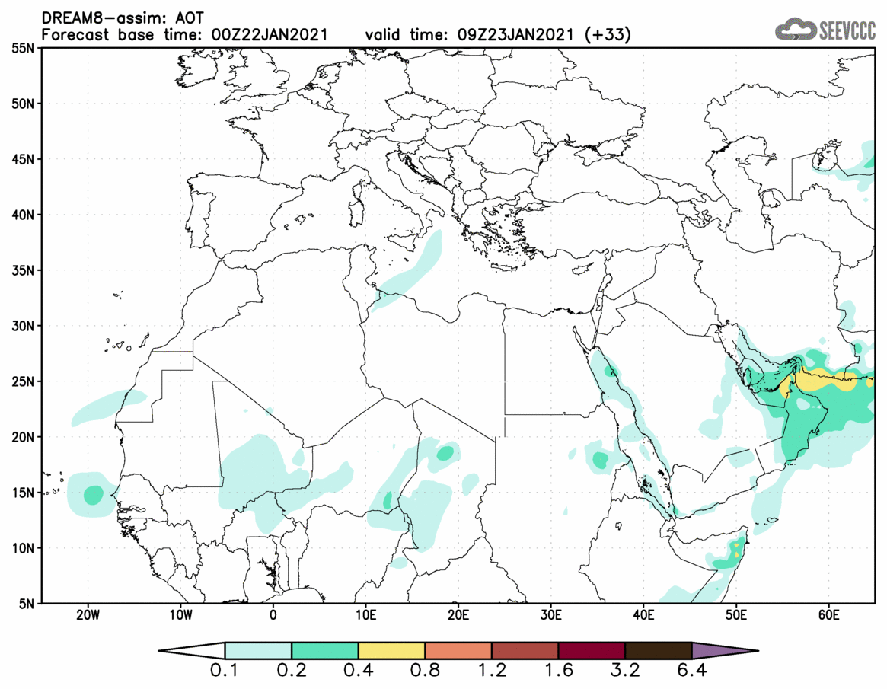
Task: Click the 0.8 colorbar value label
Action: [425, 671]
